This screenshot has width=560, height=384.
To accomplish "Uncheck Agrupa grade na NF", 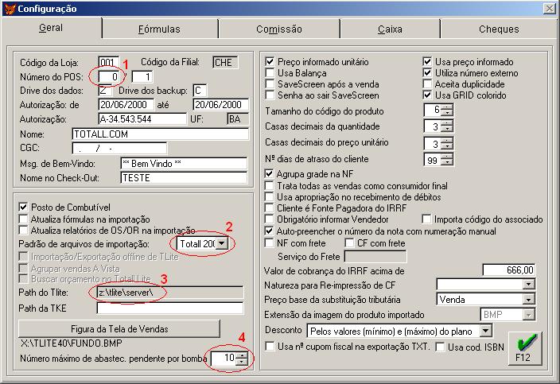I will [270, 174].
